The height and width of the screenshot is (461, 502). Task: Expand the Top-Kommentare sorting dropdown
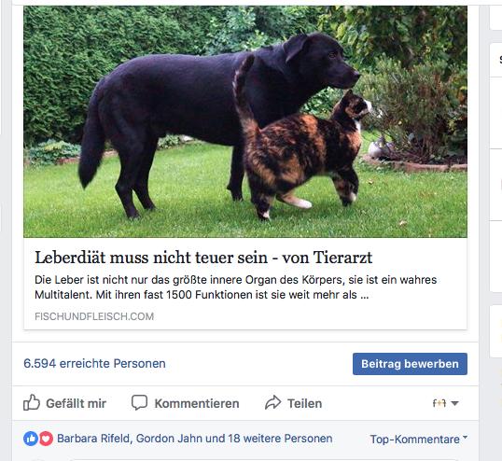pyautogui.click(x=418, y=439)
